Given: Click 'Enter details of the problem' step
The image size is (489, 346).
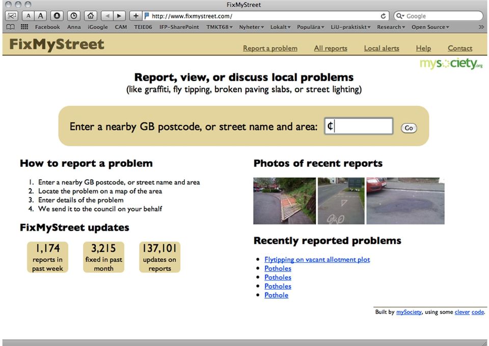Looking at the screenshot, I should (81, 200).
